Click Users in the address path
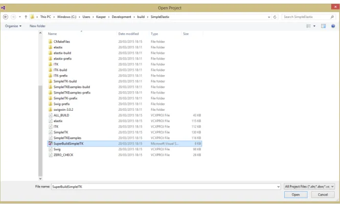 pyautogui.click(x=86, y=17)
